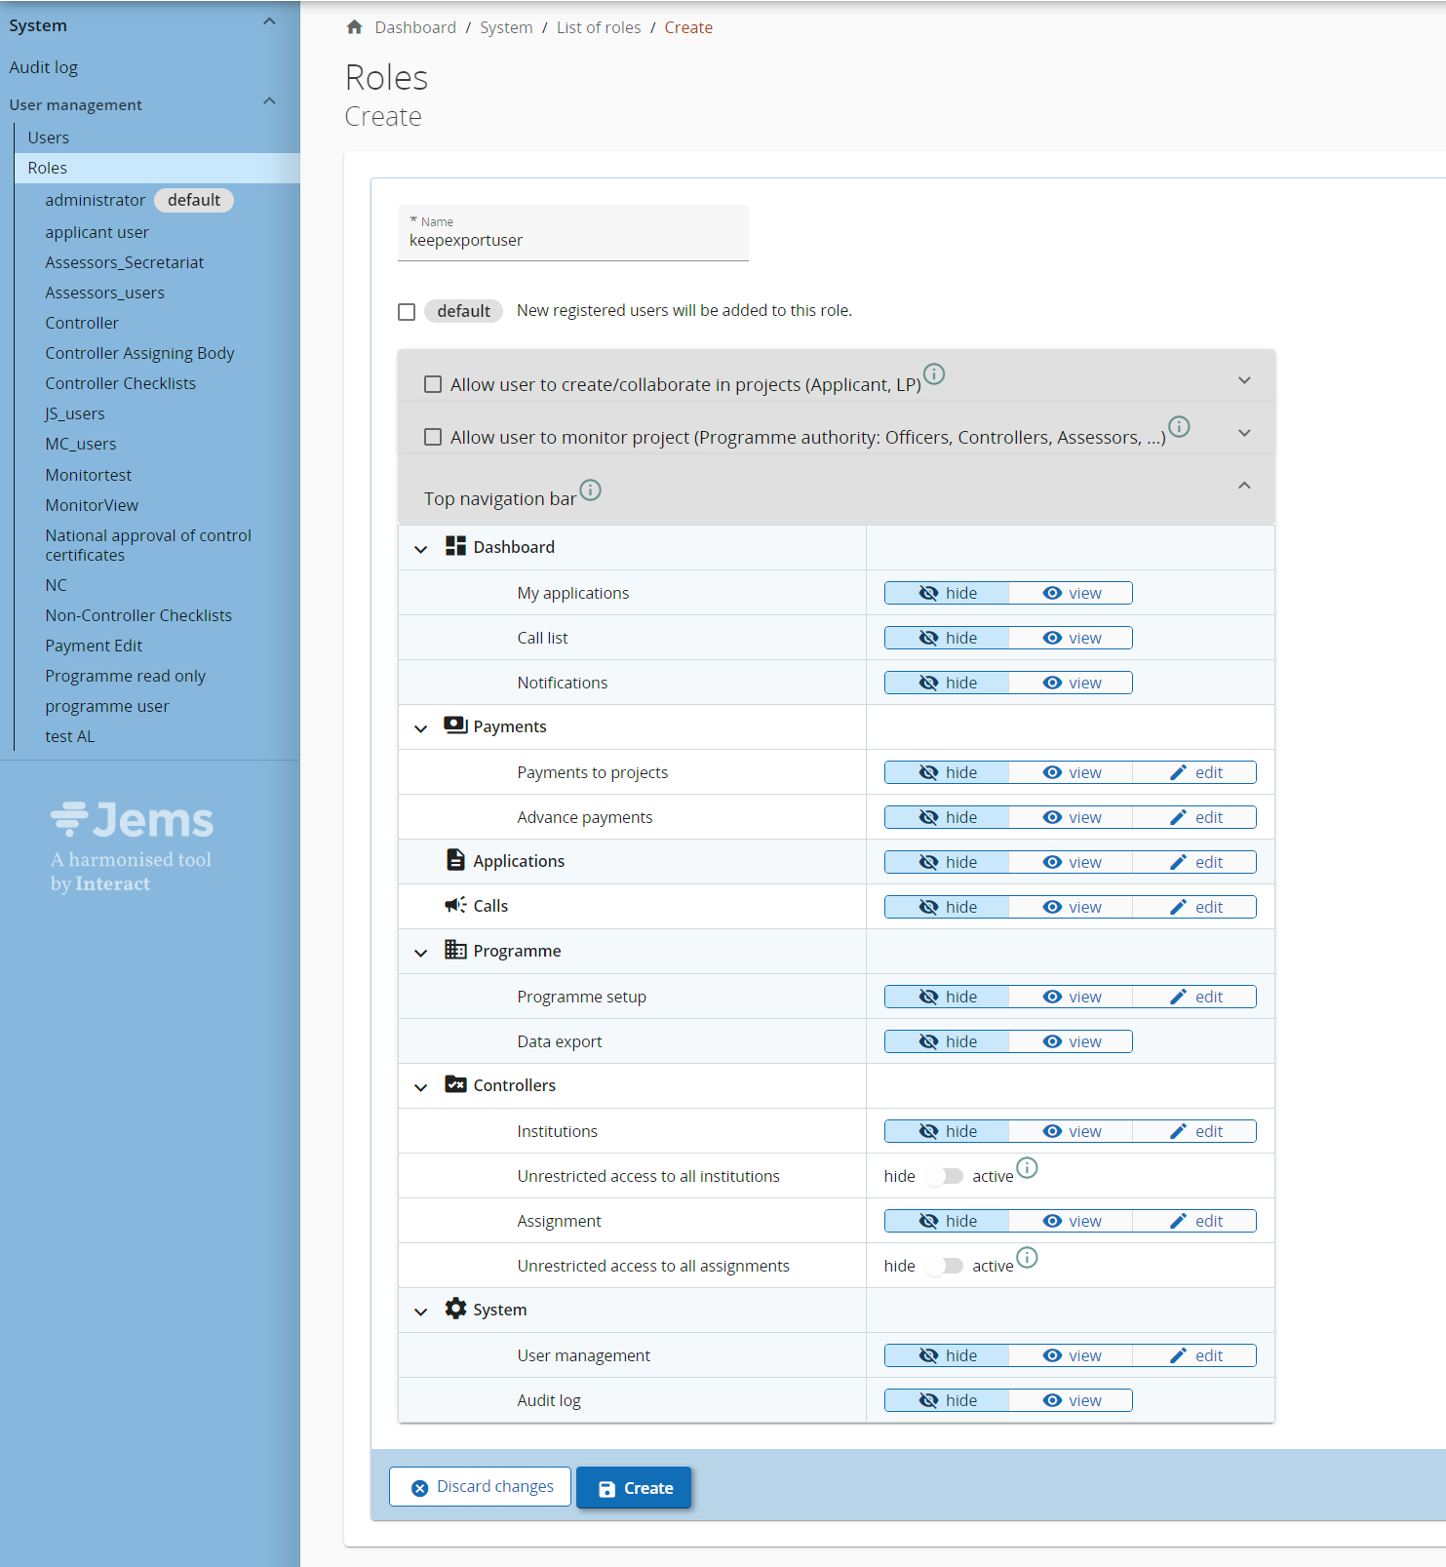The height and width of the screenshot is (1567, 1446).
Task: Click info icon for unrestricted assignments access
Action: [1027, 1257]
